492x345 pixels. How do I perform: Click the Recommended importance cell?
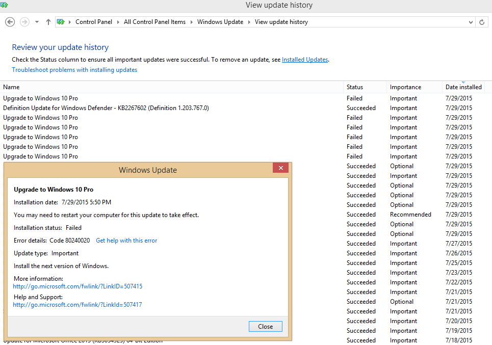(410, 215)
